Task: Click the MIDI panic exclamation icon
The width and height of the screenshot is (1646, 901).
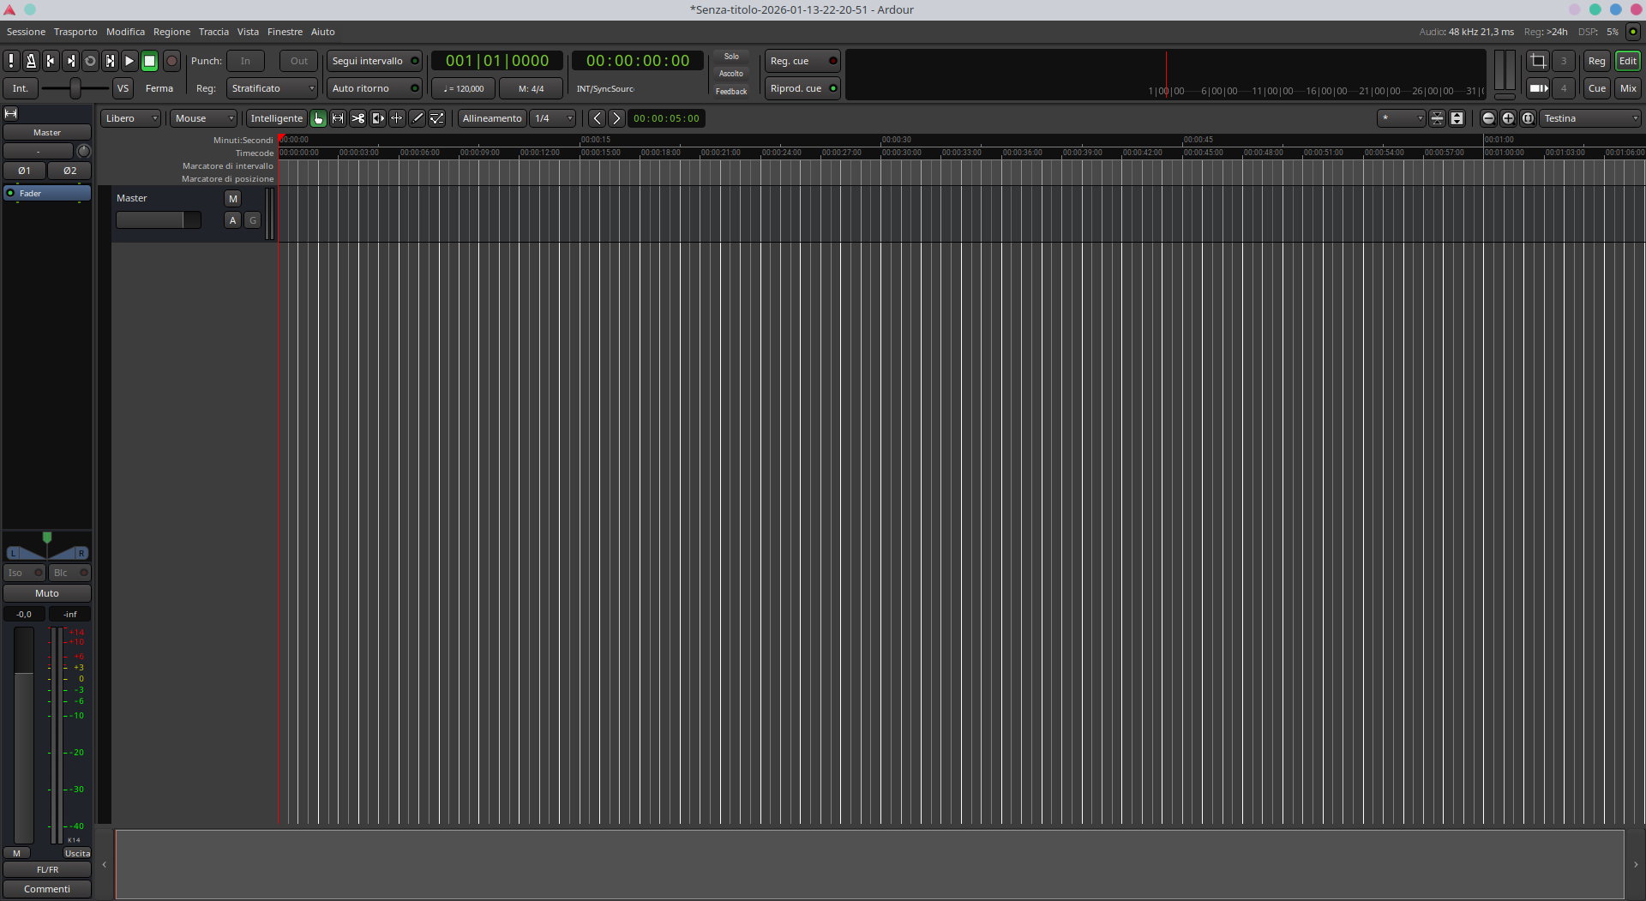Action: [11, 61]
